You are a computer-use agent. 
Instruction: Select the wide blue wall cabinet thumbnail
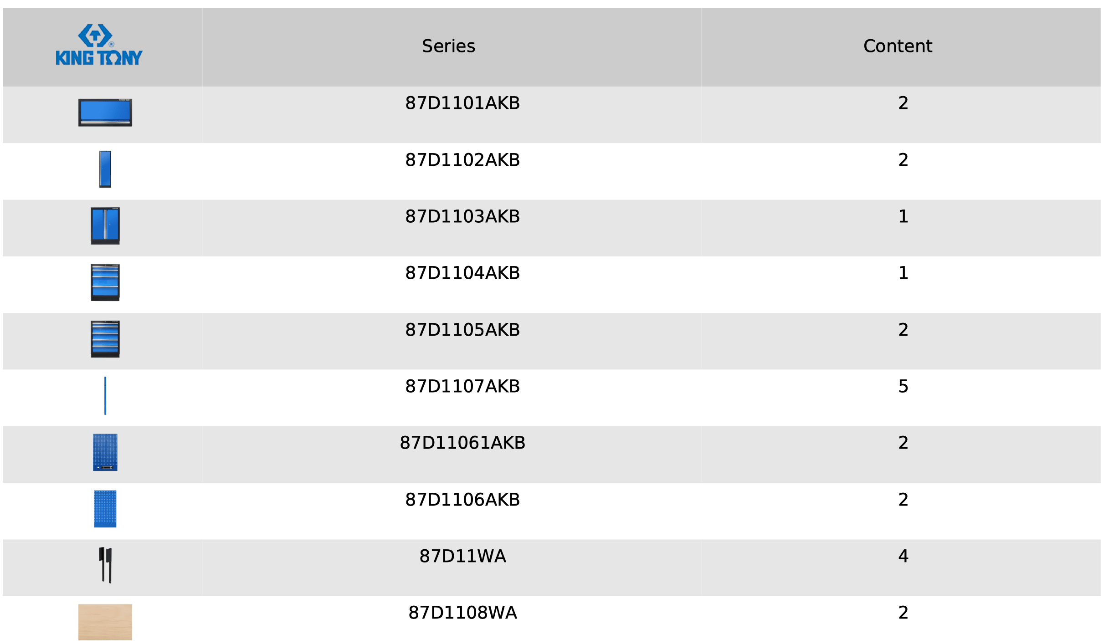click(105, 112)
